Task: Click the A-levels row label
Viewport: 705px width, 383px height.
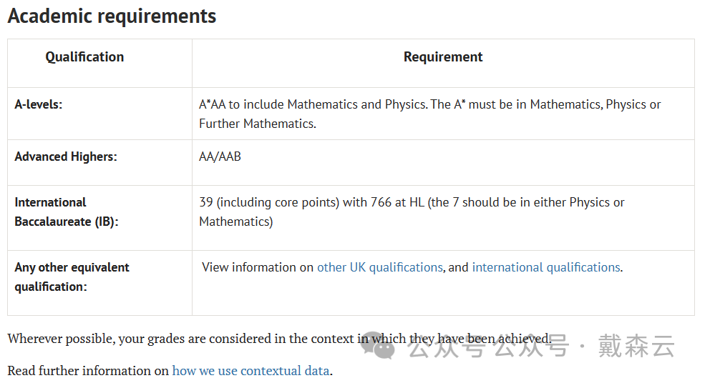Action: click(x=39, y=104)
